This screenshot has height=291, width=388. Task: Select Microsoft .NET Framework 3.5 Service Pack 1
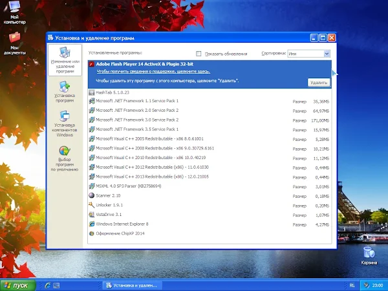point(210,129)
